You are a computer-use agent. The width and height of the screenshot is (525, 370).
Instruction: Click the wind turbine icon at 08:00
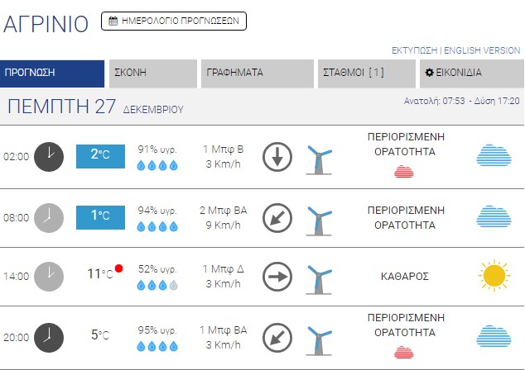pos(320,219)
